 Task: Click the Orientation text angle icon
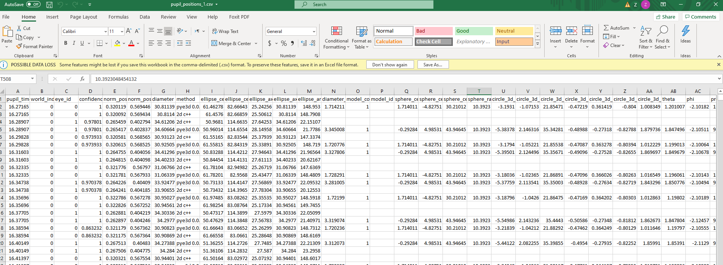(x=180, y=31)
